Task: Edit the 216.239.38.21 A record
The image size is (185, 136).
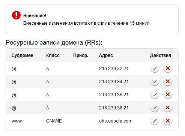Action: coord(155,108)
